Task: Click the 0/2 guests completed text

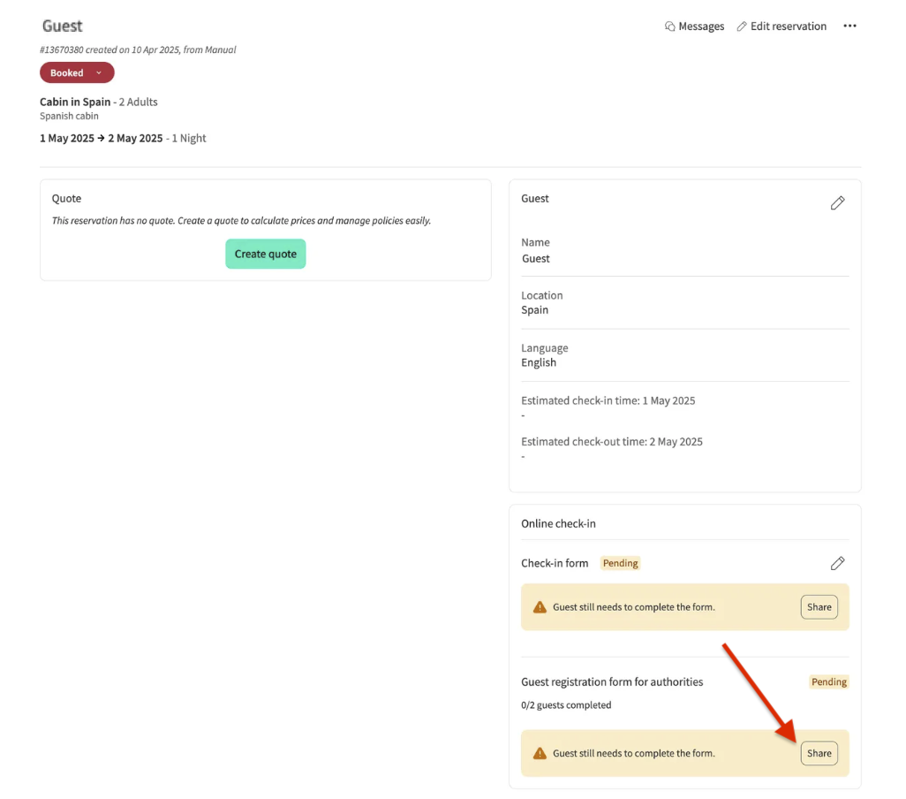Action: click(x=566, y=705)
